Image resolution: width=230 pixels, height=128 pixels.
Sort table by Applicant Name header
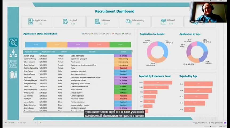31,51
